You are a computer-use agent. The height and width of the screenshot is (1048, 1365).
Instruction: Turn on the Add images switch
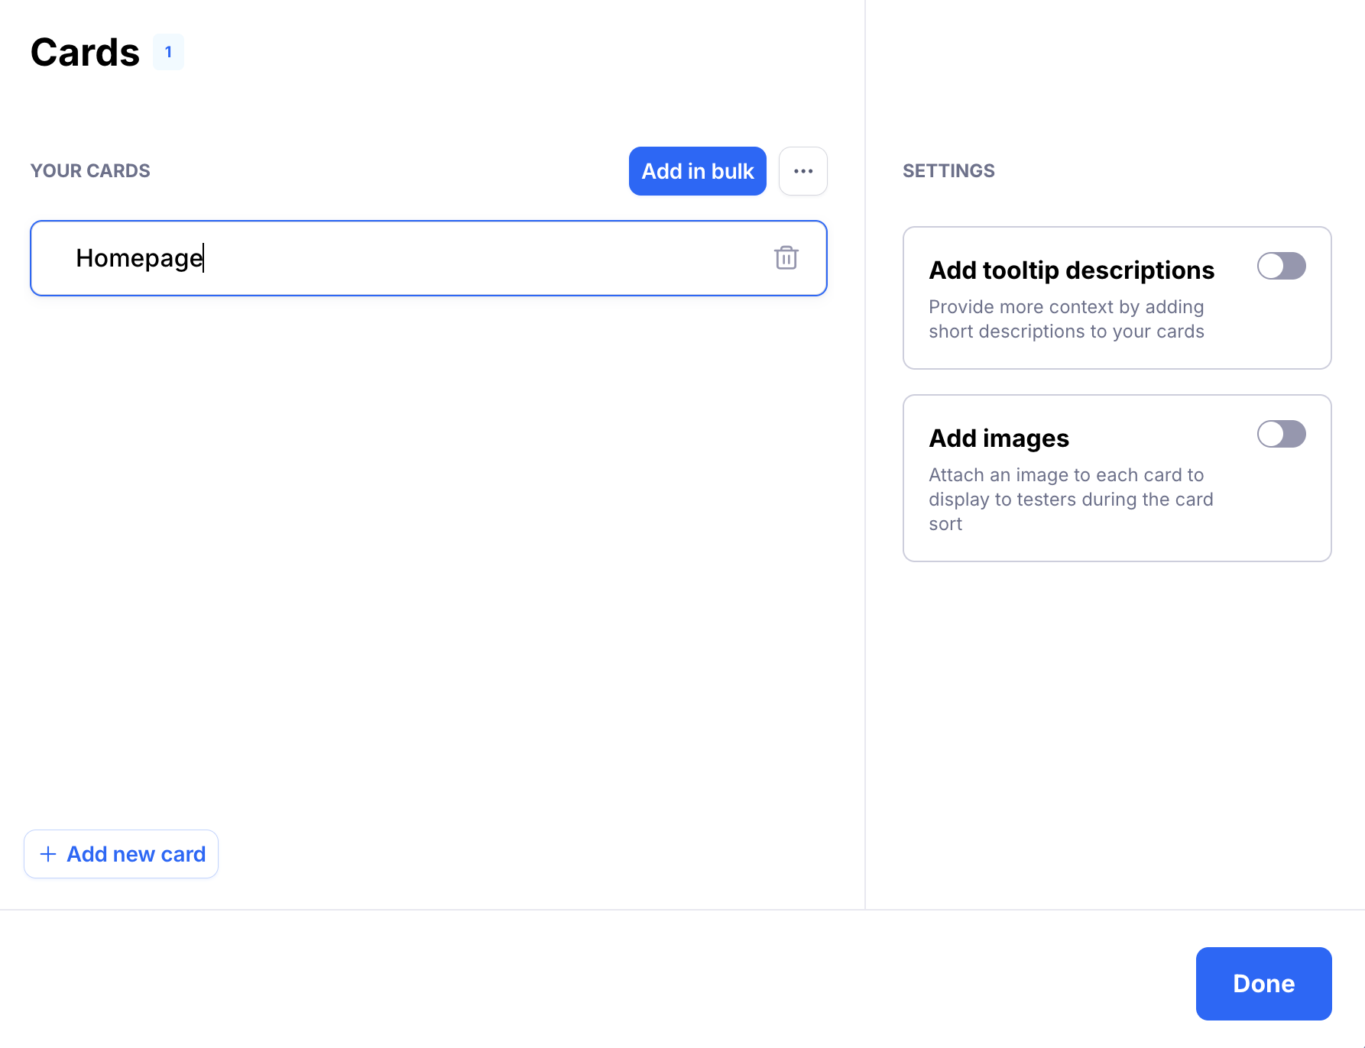coord(1281,435)
